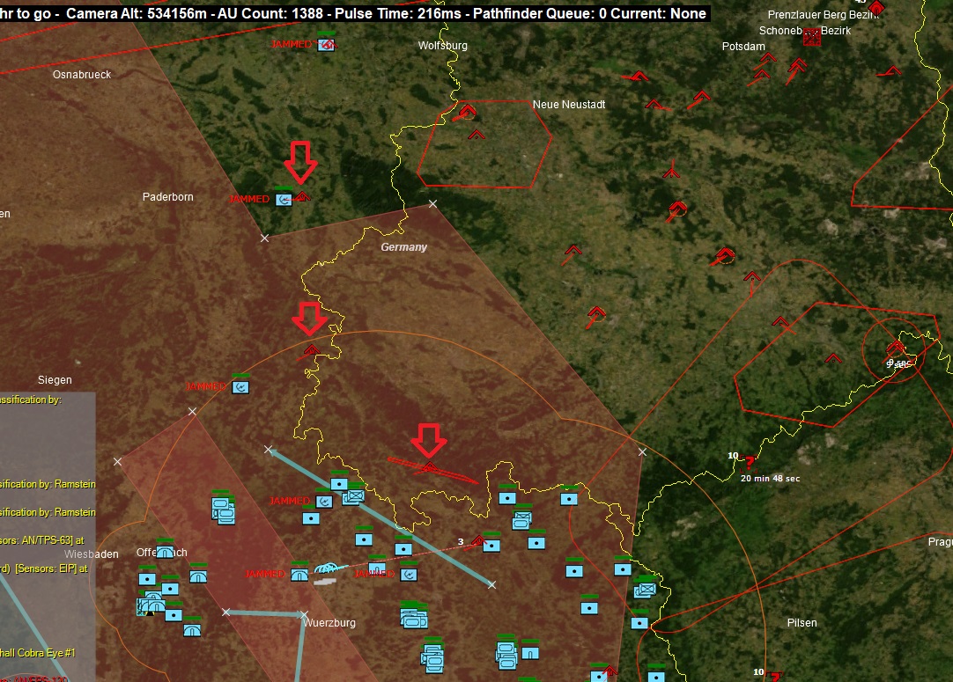Image resolution: width=953 pixels, height=682 pixels.
Task: Select jammed airbase left of friendly aircraft
Action: coord(299,574)
